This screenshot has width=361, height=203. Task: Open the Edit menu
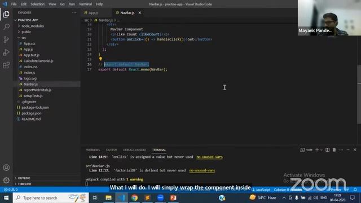click(23, 4)
